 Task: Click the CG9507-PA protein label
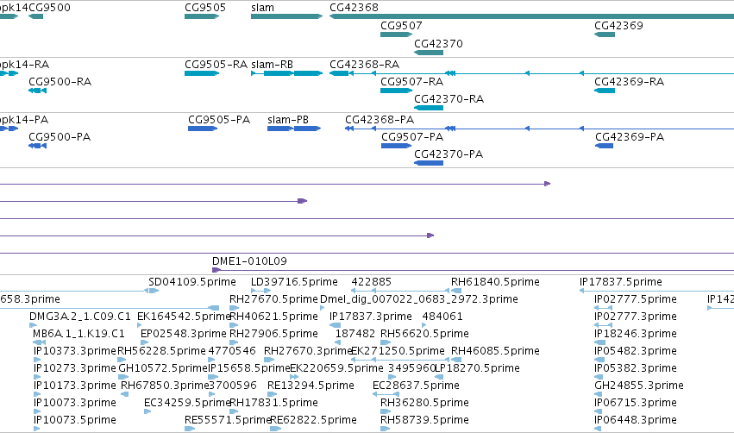412,136
